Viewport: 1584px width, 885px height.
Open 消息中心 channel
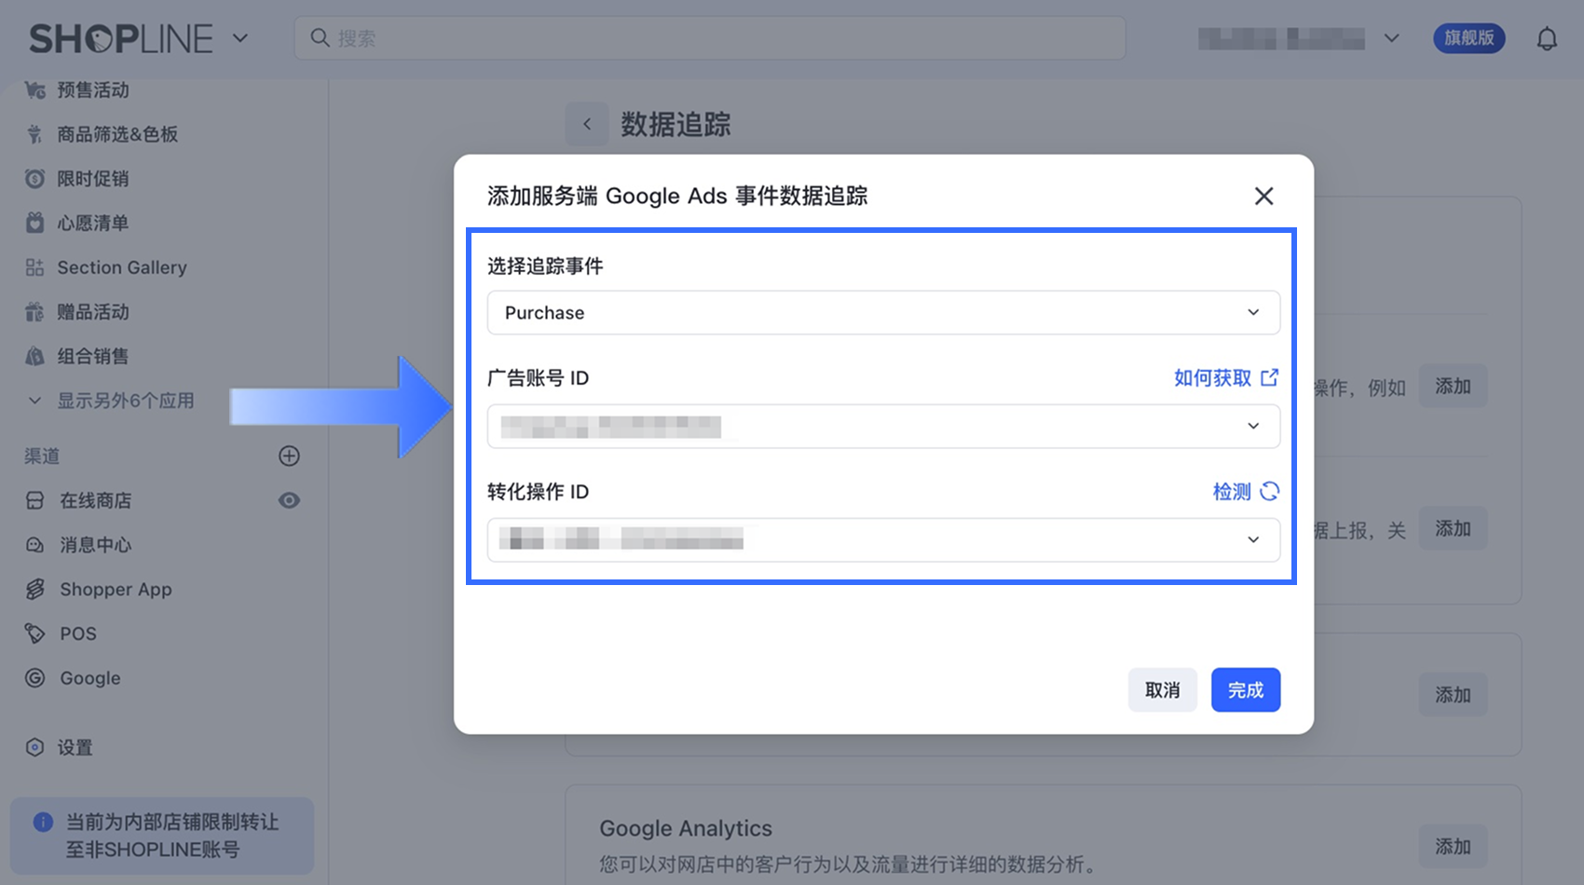[96, 545]
